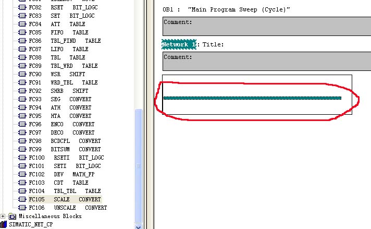Click the FC85 FIFO block icon
The height and width of the screenshot is (229, 371).
22,32
